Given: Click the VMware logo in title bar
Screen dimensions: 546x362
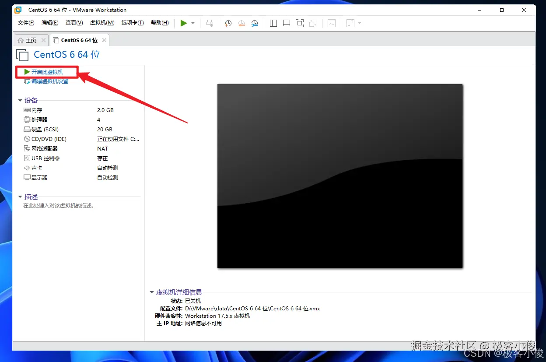Looking at the screenshot, I should point(18,10).
